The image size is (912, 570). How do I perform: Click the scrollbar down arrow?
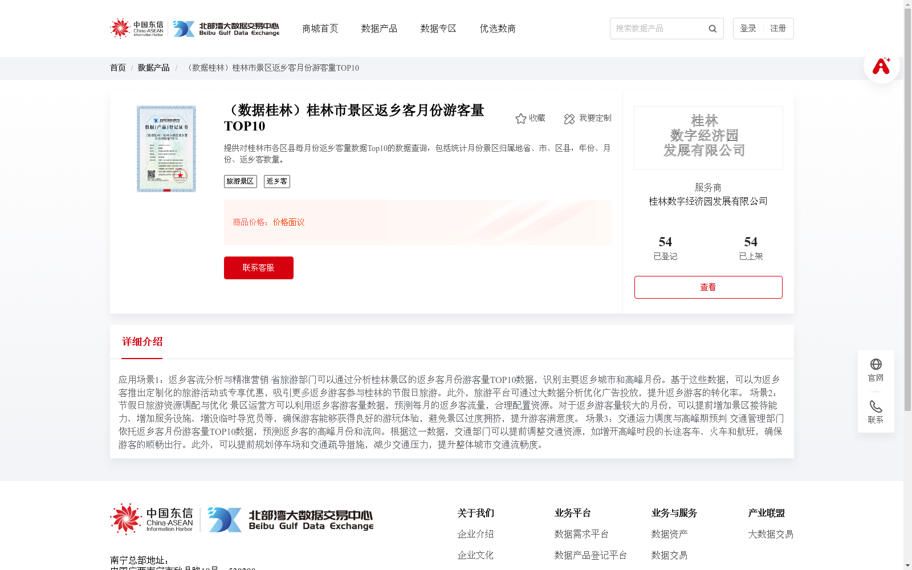pyautogui.click(x=907, y=565)
